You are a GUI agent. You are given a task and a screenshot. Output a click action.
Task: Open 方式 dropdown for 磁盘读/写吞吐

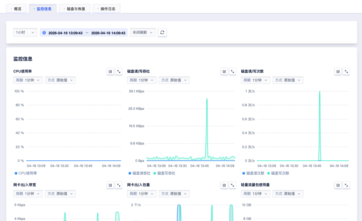tap(174, 80)
